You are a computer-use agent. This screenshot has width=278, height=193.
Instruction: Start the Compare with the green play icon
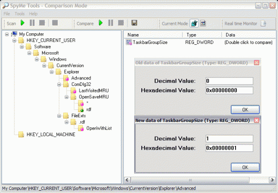[101, 23]
